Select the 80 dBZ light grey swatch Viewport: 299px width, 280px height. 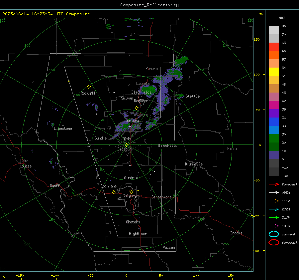point(274,30)
